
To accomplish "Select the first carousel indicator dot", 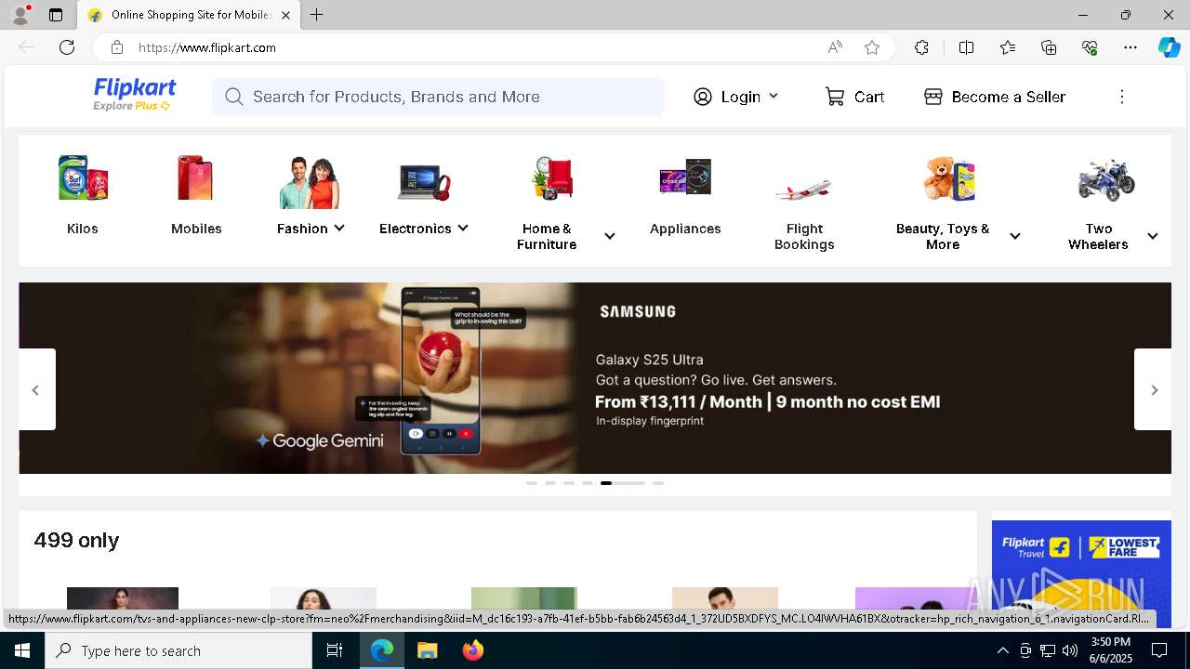I will tap(532, 483).
